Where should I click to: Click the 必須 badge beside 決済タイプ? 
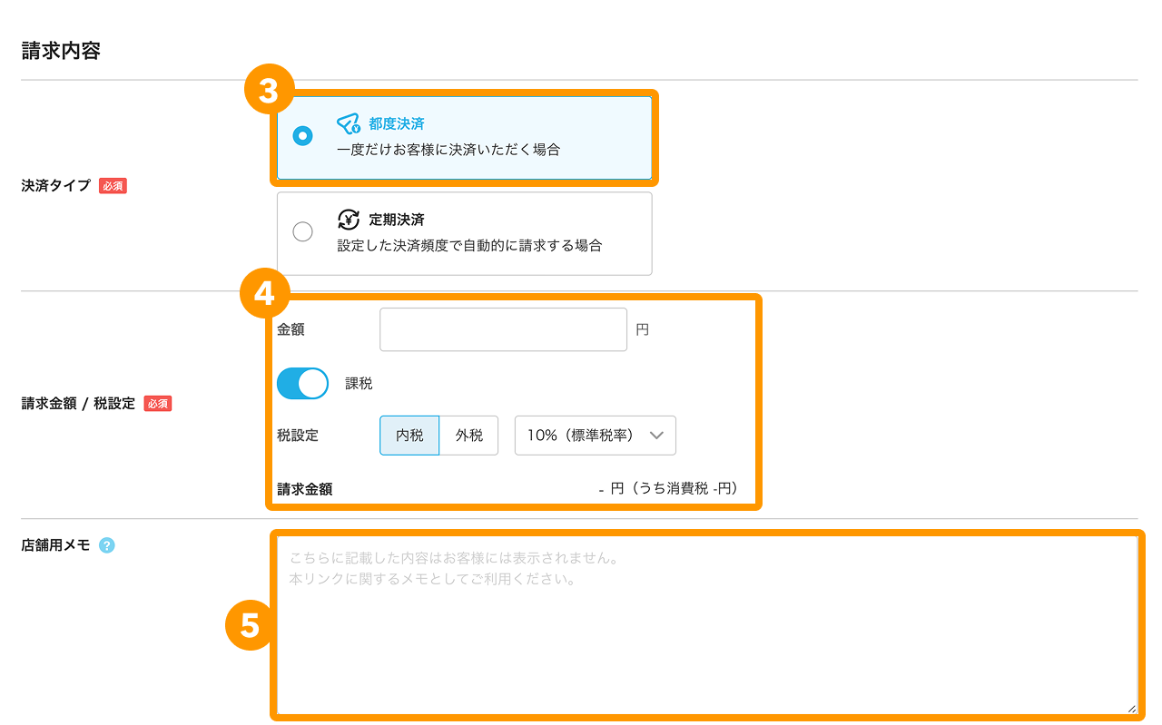(x=113, y=186)
